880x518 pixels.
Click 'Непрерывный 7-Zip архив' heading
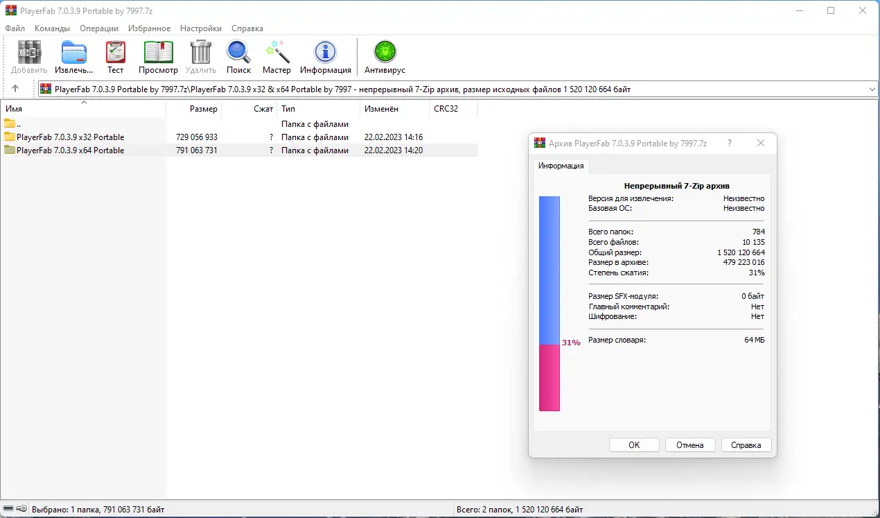click(x=676, y=186)
